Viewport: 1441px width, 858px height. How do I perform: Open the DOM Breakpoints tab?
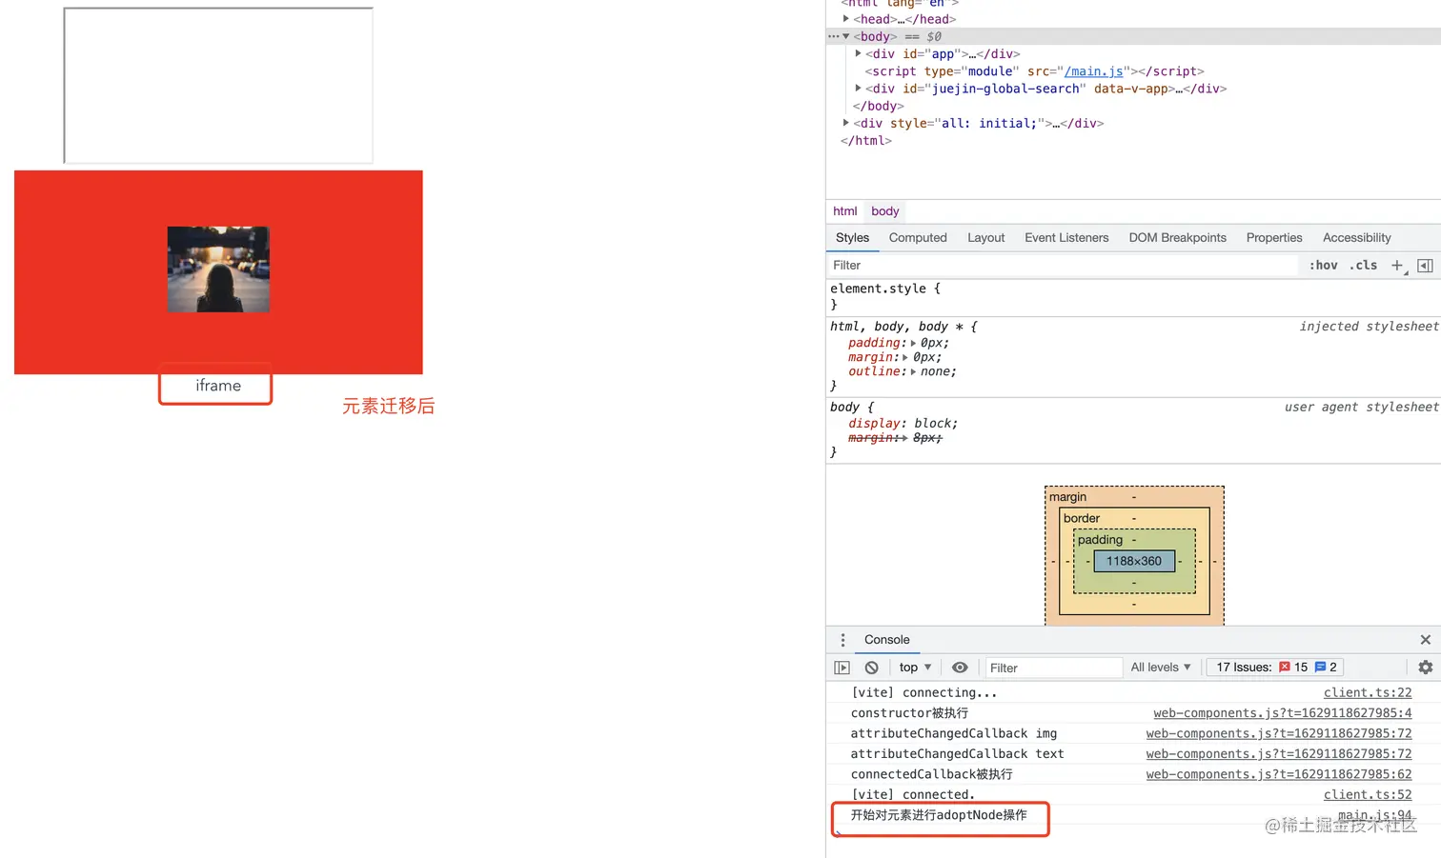point(1177,238)
